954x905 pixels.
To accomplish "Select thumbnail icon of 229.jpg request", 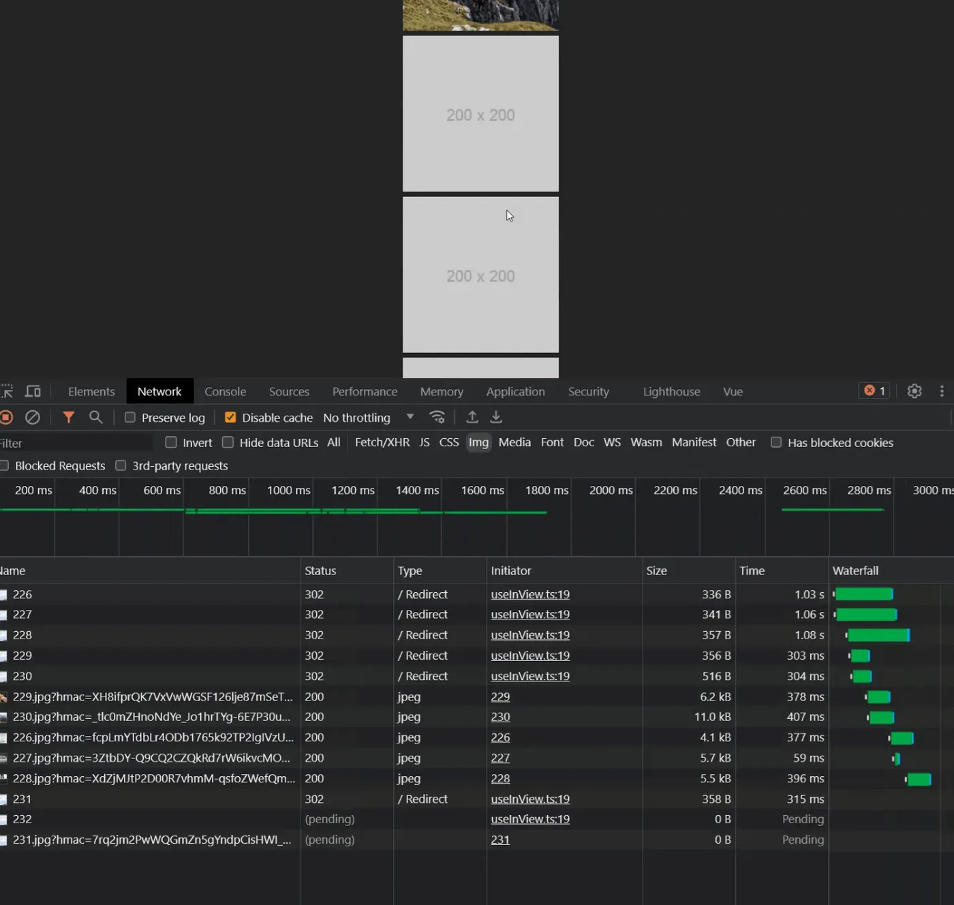I will coord(3,697).
